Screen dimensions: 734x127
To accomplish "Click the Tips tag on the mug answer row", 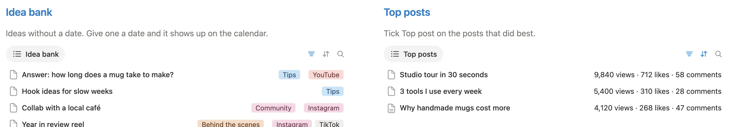I will coord(289,75).
